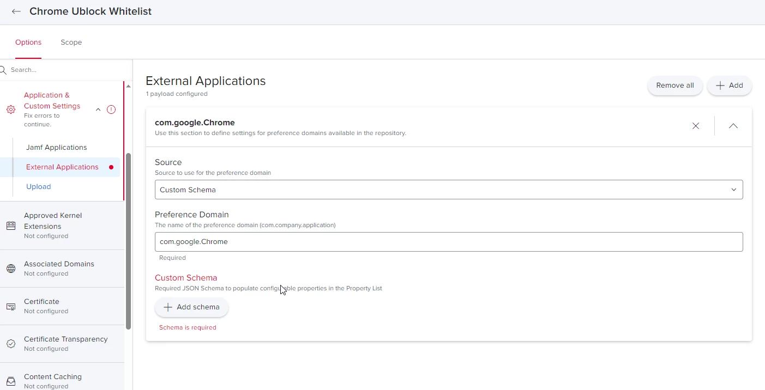Switch to the Options tab
Image resolution: width=765 pixels, height=390 pixels.
[28, 42]
